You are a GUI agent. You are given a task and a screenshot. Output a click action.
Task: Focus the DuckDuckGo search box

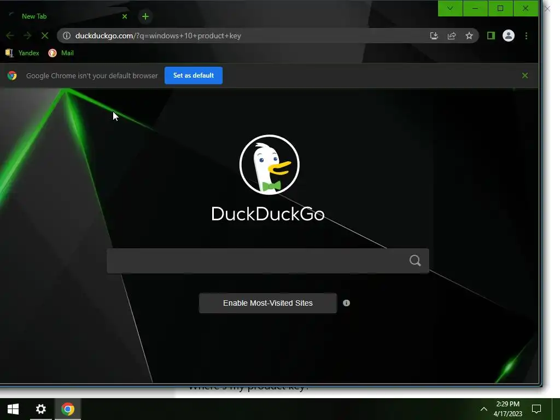[x=268, y=261]
